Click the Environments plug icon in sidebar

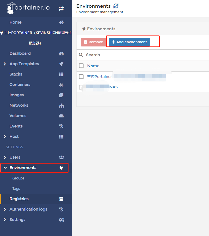click(x=61, y=168)
